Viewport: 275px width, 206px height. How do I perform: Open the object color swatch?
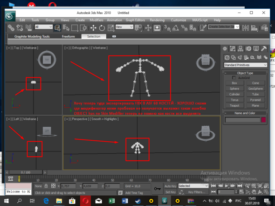pyautogui.click(x=263, y=120)
